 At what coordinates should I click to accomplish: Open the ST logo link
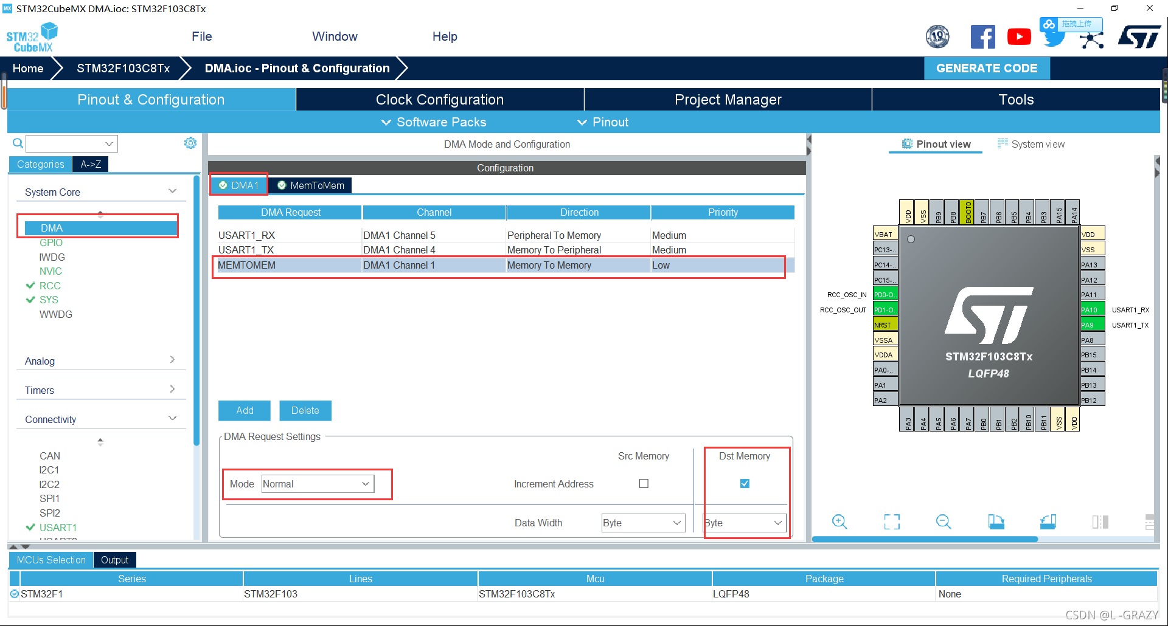coord(1139,37)
